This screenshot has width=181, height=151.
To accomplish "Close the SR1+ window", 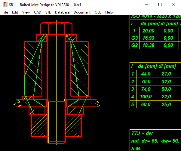I will (174, 5).
